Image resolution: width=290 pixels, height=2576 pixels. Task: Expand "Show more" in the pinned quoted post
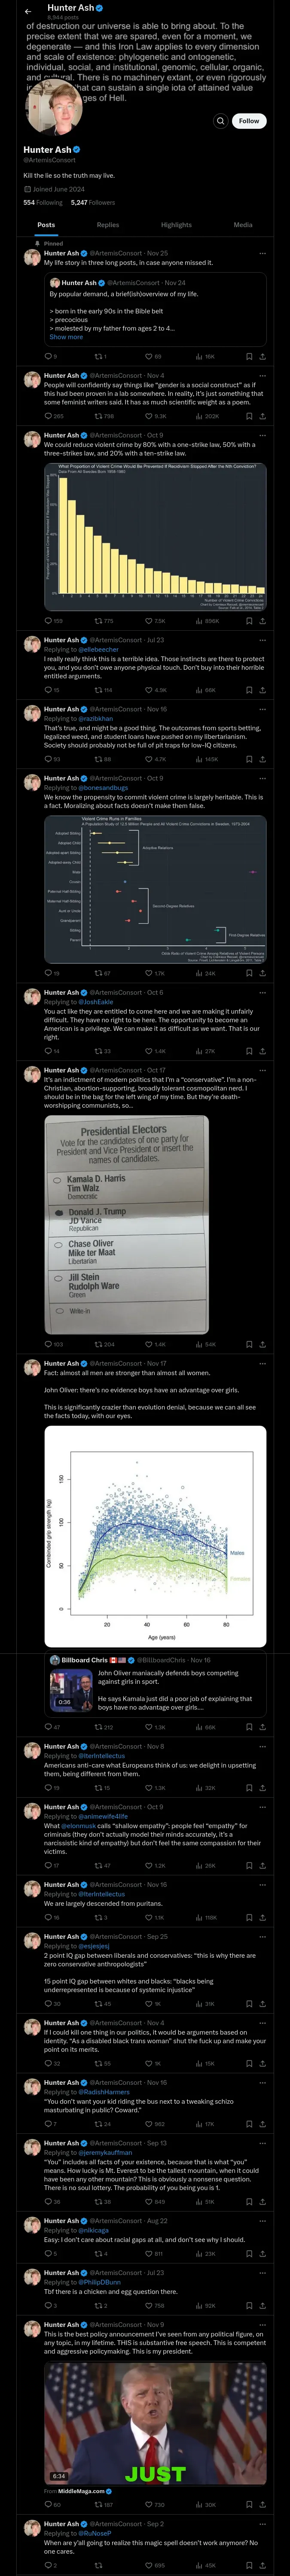pyautogui.click(x=66, y=337)
